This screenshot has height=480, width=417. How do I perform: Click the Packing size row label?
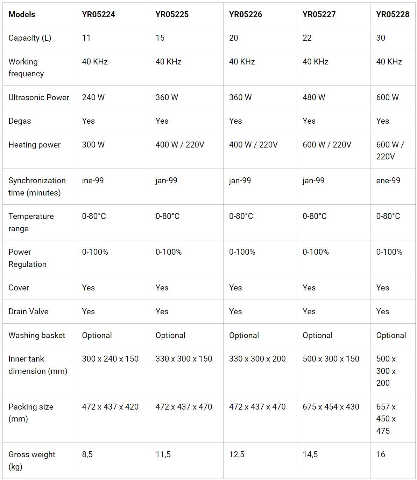pyautogui.click(x=31, y=412)
